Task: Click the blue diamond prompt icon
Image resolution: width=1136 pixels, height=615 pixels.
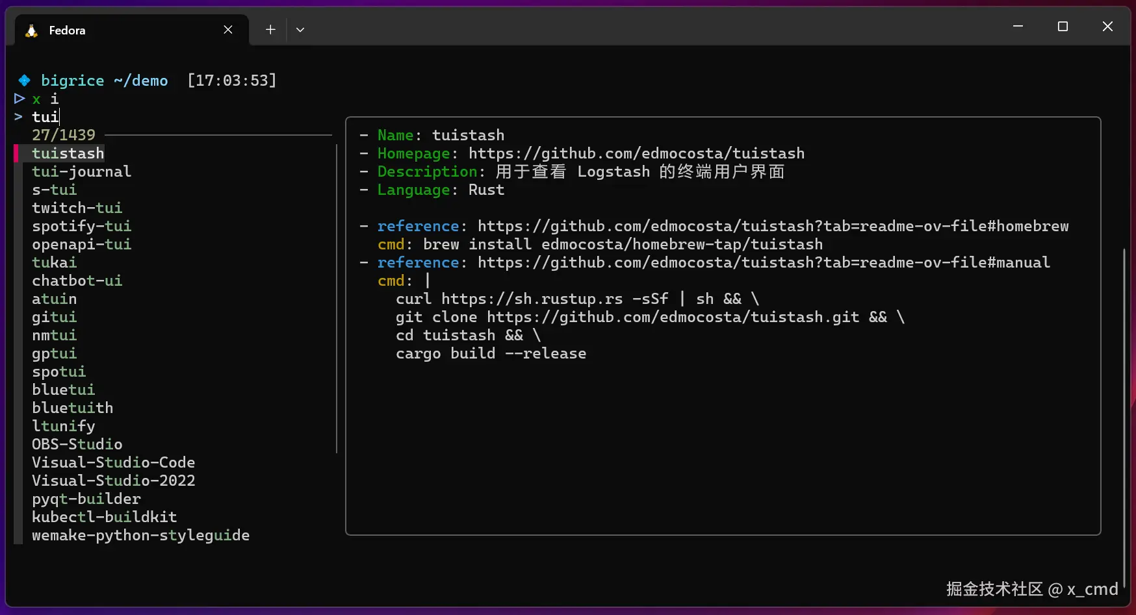Action: [25, 81]
